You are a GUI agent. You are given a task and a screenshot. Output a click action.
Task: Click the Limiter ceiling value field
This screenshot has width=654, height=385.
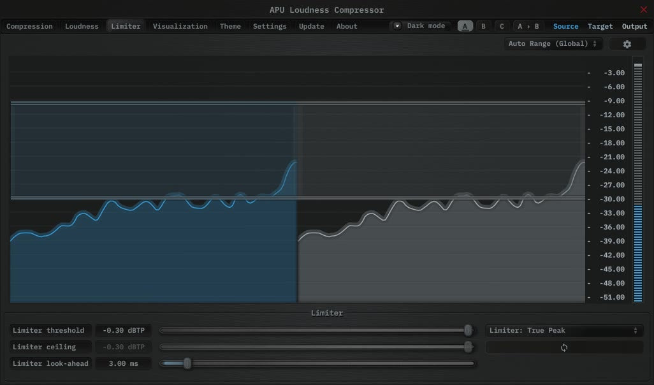tap(124, 347)
